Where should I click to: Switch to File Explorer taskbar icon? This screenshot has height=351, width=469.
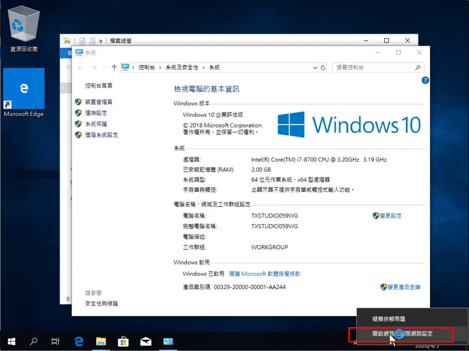point(101,341)
